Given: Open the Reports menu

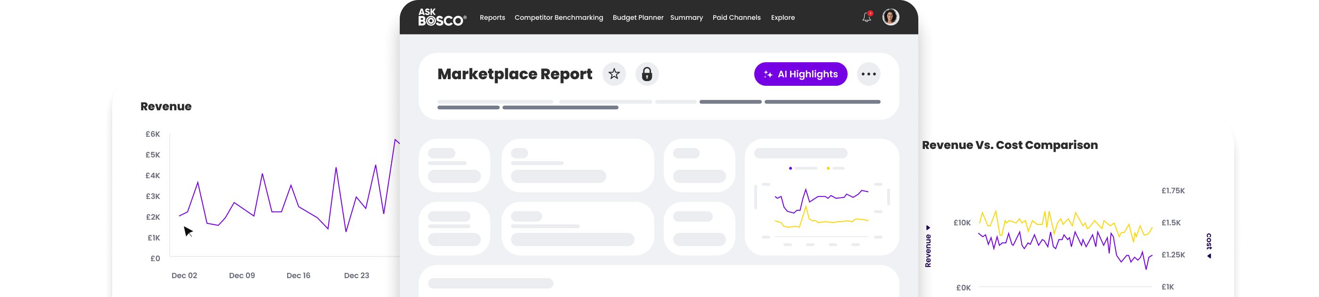Looking at the screenshot, I should (492, 17).
